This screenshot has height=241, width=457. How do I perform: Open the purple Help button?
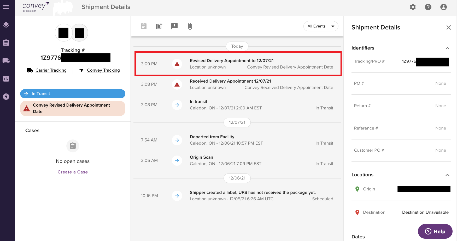point(435,231)
